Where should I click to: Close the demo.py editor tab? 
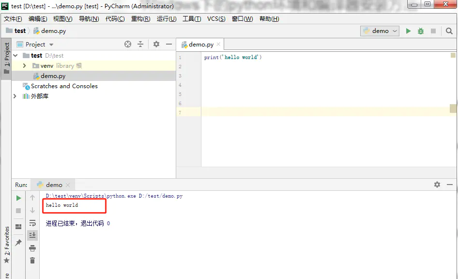[218, 45]
